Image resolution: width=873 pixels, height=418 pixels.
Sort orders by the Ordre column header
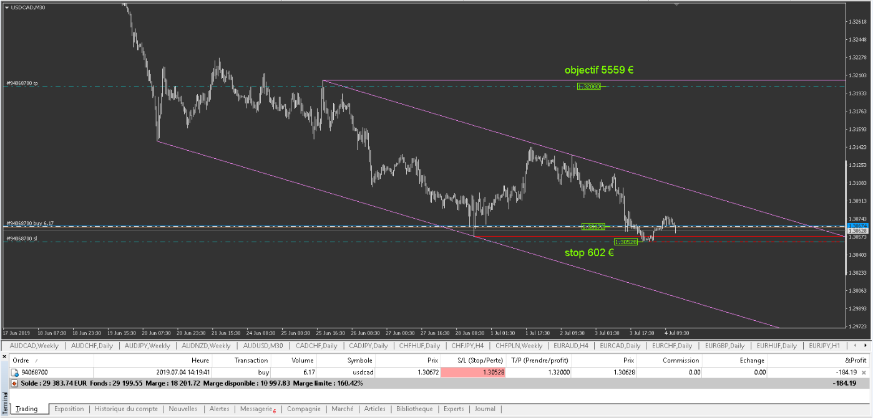(x=52, y=360)
